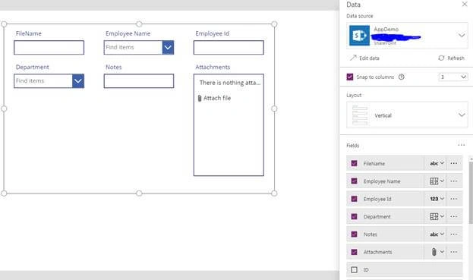This screenshot has width=473, height=280.
Task: Close the Data panel
Action: point(465,5)
